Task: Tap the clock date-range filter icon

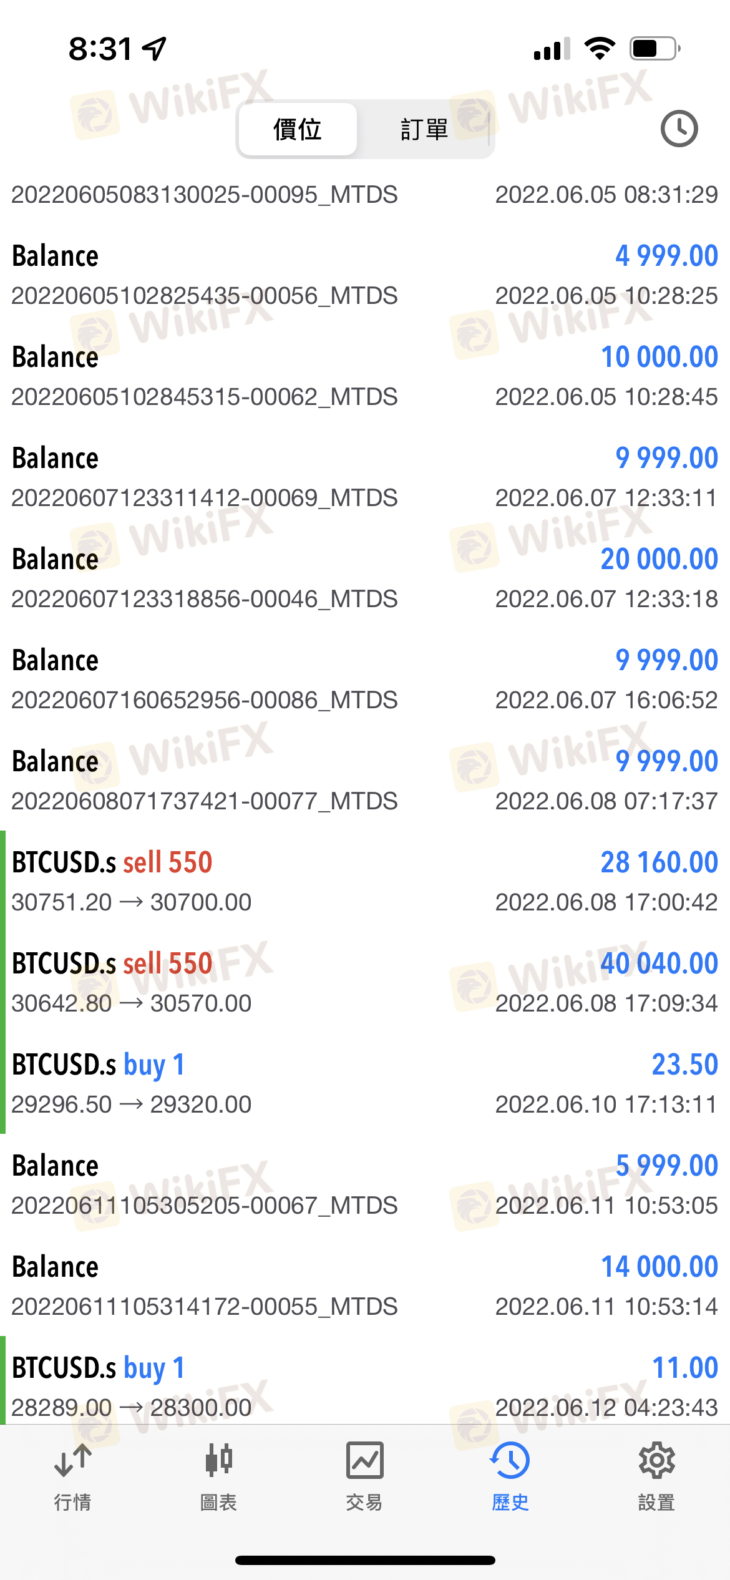Action: pos(679,129)
